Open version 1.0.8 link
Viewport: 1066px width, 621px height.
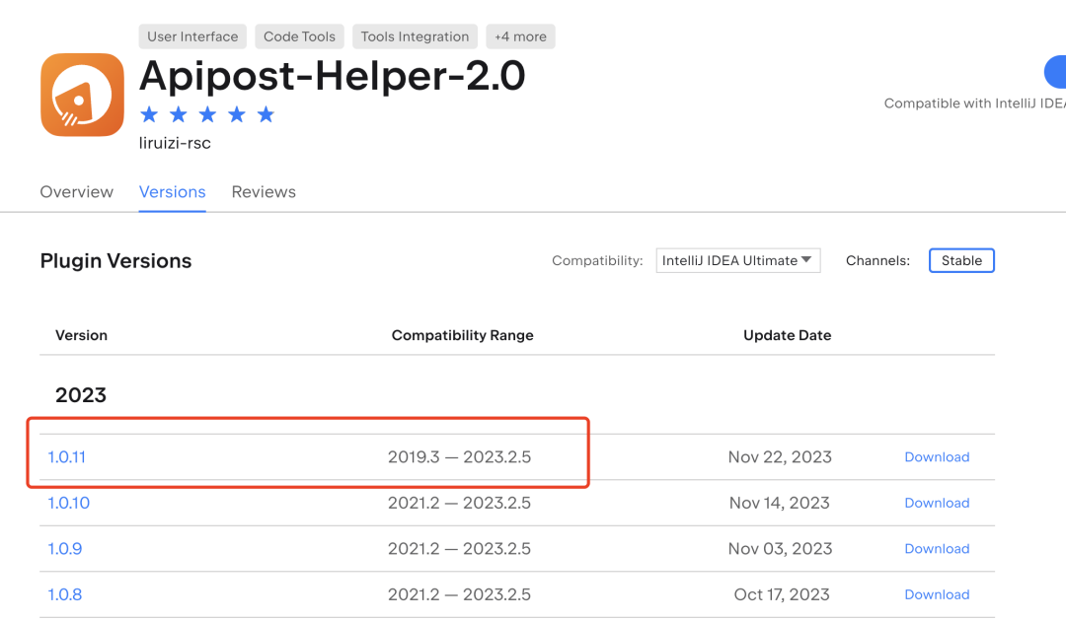click(x=64, y=594)
